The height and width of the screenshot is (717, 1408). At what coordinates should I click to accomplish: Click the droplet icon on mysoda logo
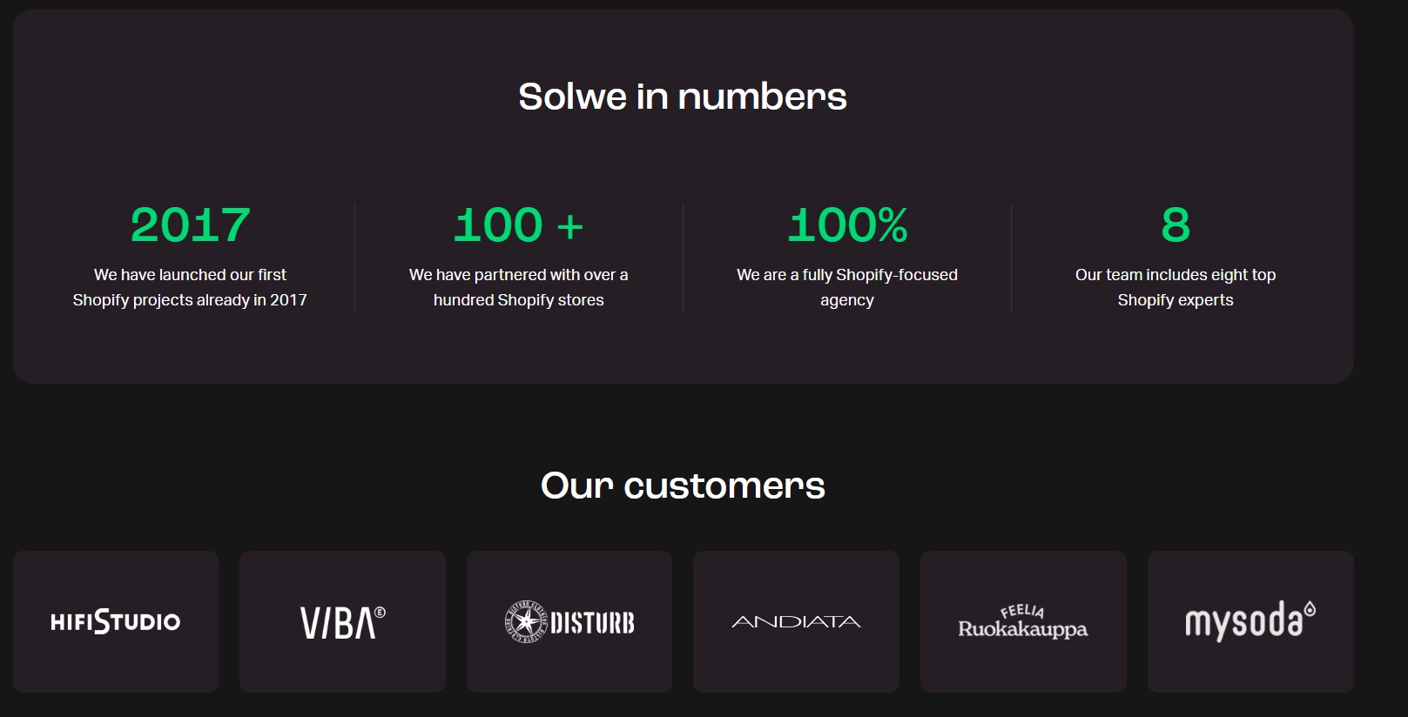coord(1310,609)
